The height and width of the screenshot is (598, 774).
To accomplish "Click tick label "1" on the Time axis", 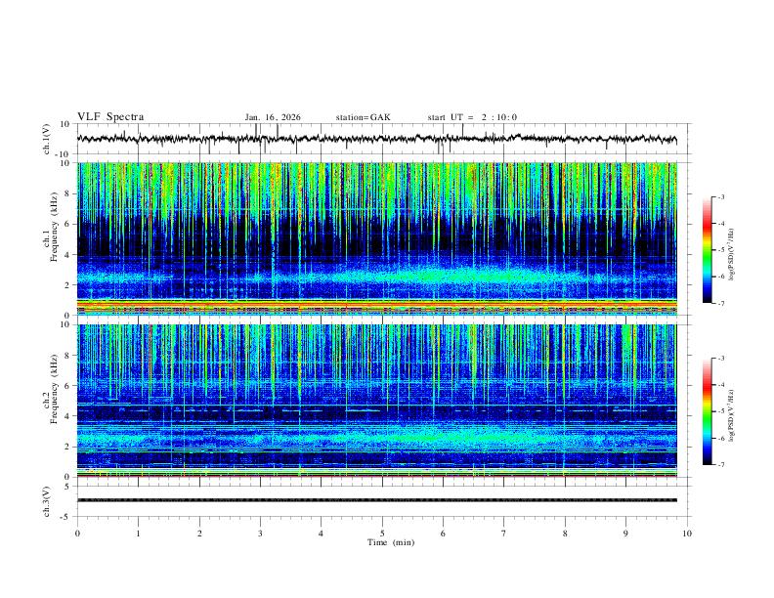I will [138, 534].
